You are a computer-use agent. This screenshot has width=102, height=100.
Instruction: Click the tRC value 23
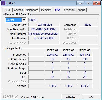click(x=85, y=77)
